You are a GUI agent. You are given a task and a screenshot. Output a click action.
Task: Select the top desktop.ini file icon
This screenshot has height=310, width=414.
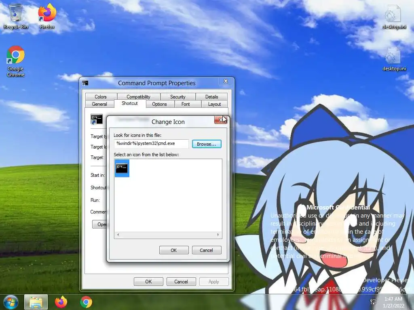click(x=394, y=16)
